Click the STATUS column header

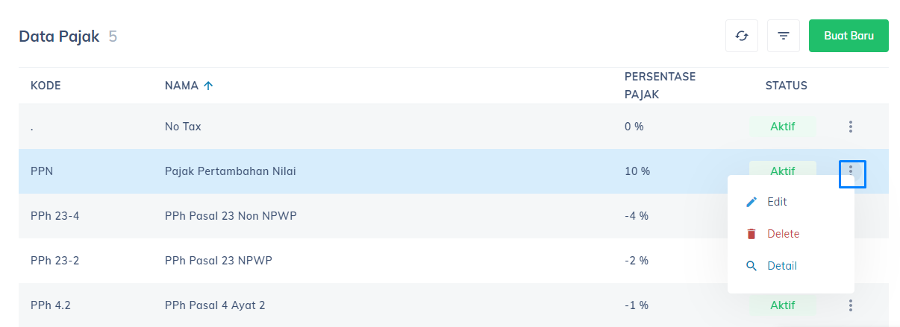pyautogui.click(x=787, y=86)
